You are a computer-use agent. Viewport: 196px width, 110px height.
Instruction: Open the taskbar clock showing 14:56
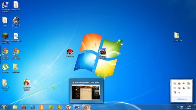pyautogui.click(x=189, y=107)
